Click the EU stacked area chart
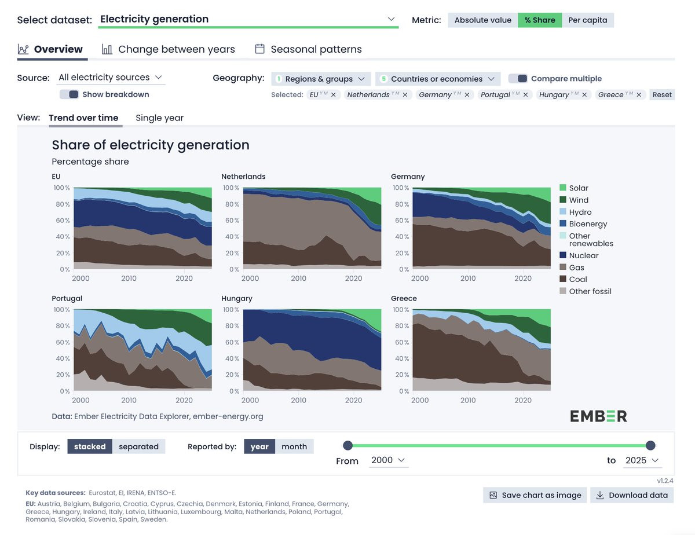695x535 pixels. click(x=142, y=228)
